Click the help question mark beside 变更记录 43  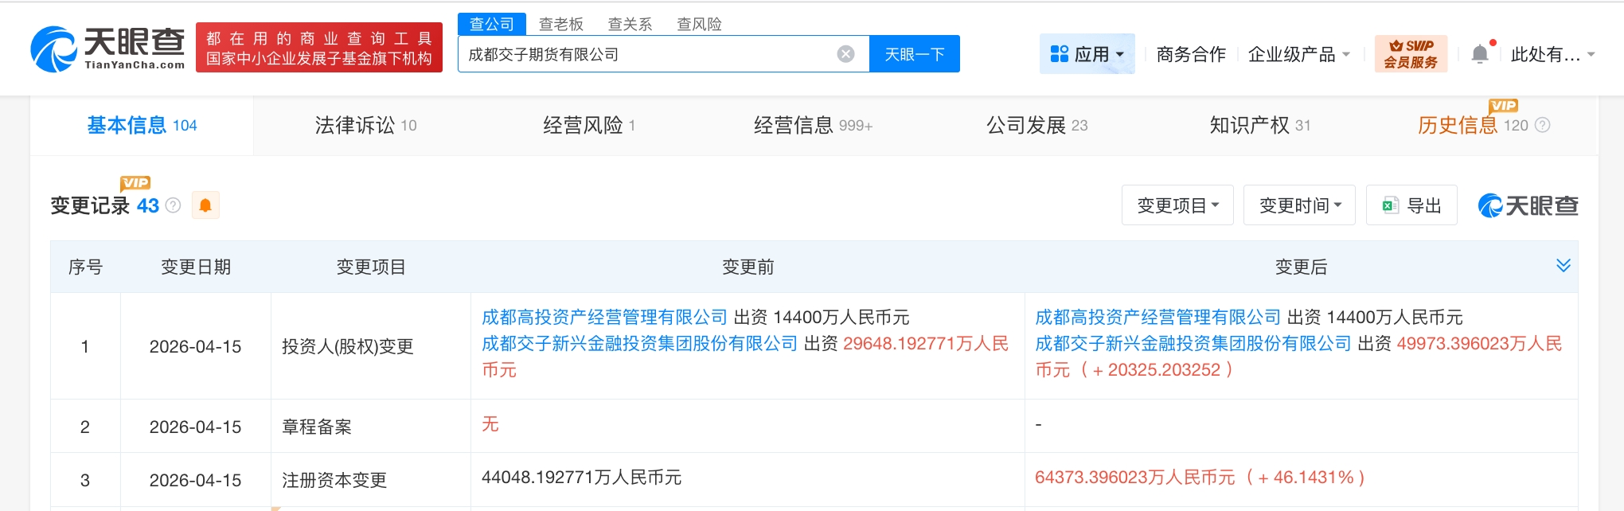(x=173, y=205)
